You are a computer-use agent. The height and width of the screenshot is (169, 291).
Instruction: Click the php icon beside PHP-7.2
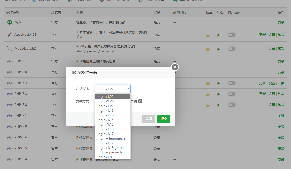[10, 105]
